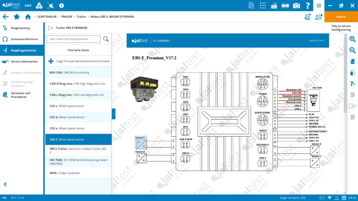The image size is (358, 201).
Task: Click the TEST connection icon
Action: click(308, 17)
